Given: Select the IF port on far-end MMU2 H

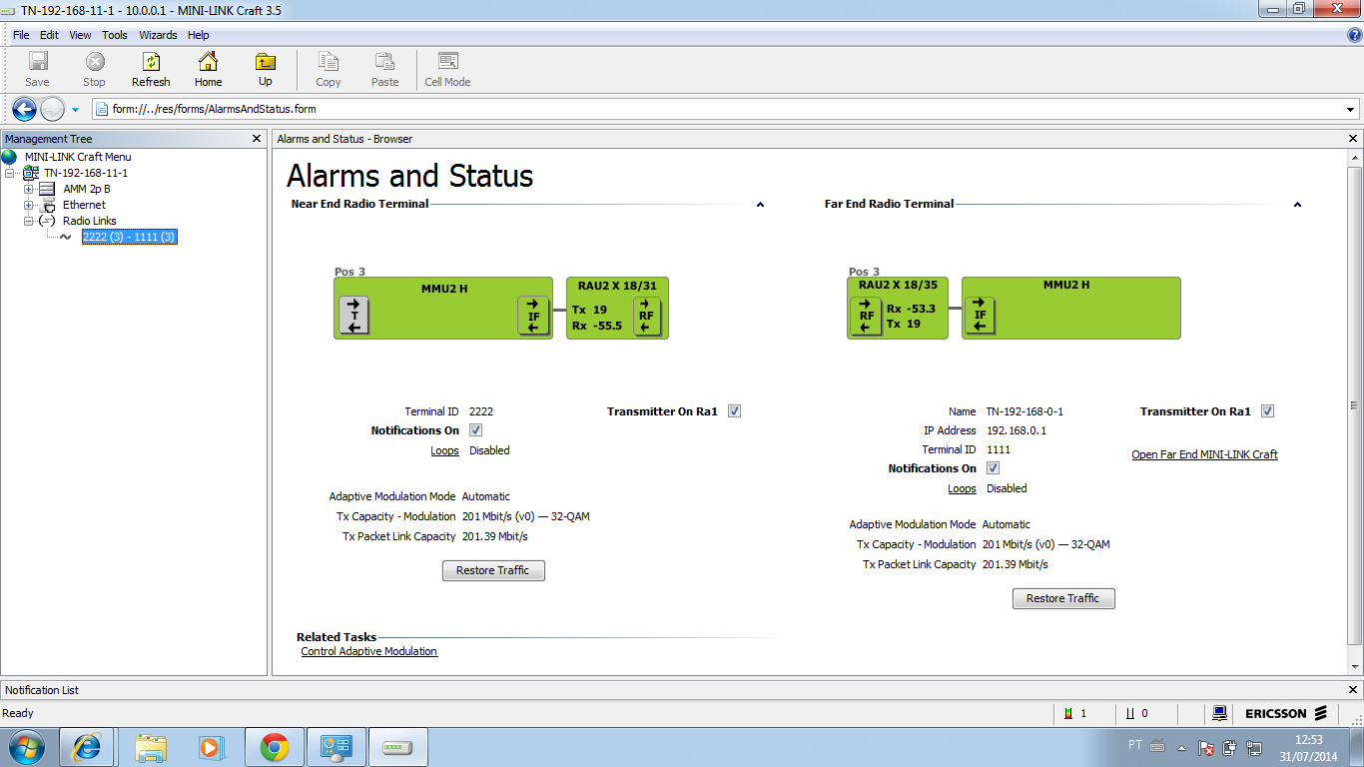Looking at the screenshot, I should point(980,316).
